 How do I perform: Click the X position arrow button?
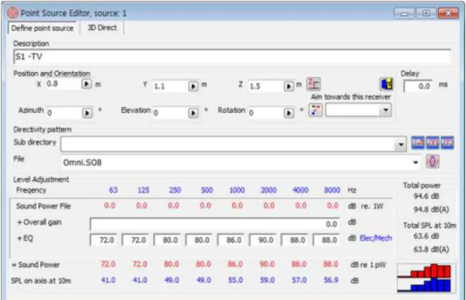(x=86, y=84)
